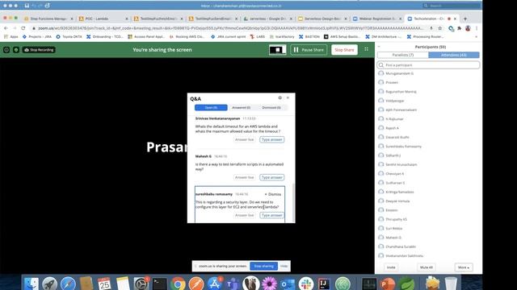Open the BASTION bookmark

click(309, 37)
